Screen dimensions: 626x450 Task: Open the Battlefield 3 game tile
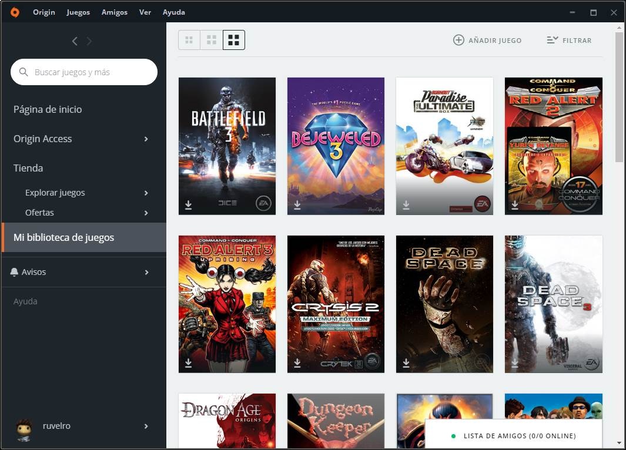[227, 146]
